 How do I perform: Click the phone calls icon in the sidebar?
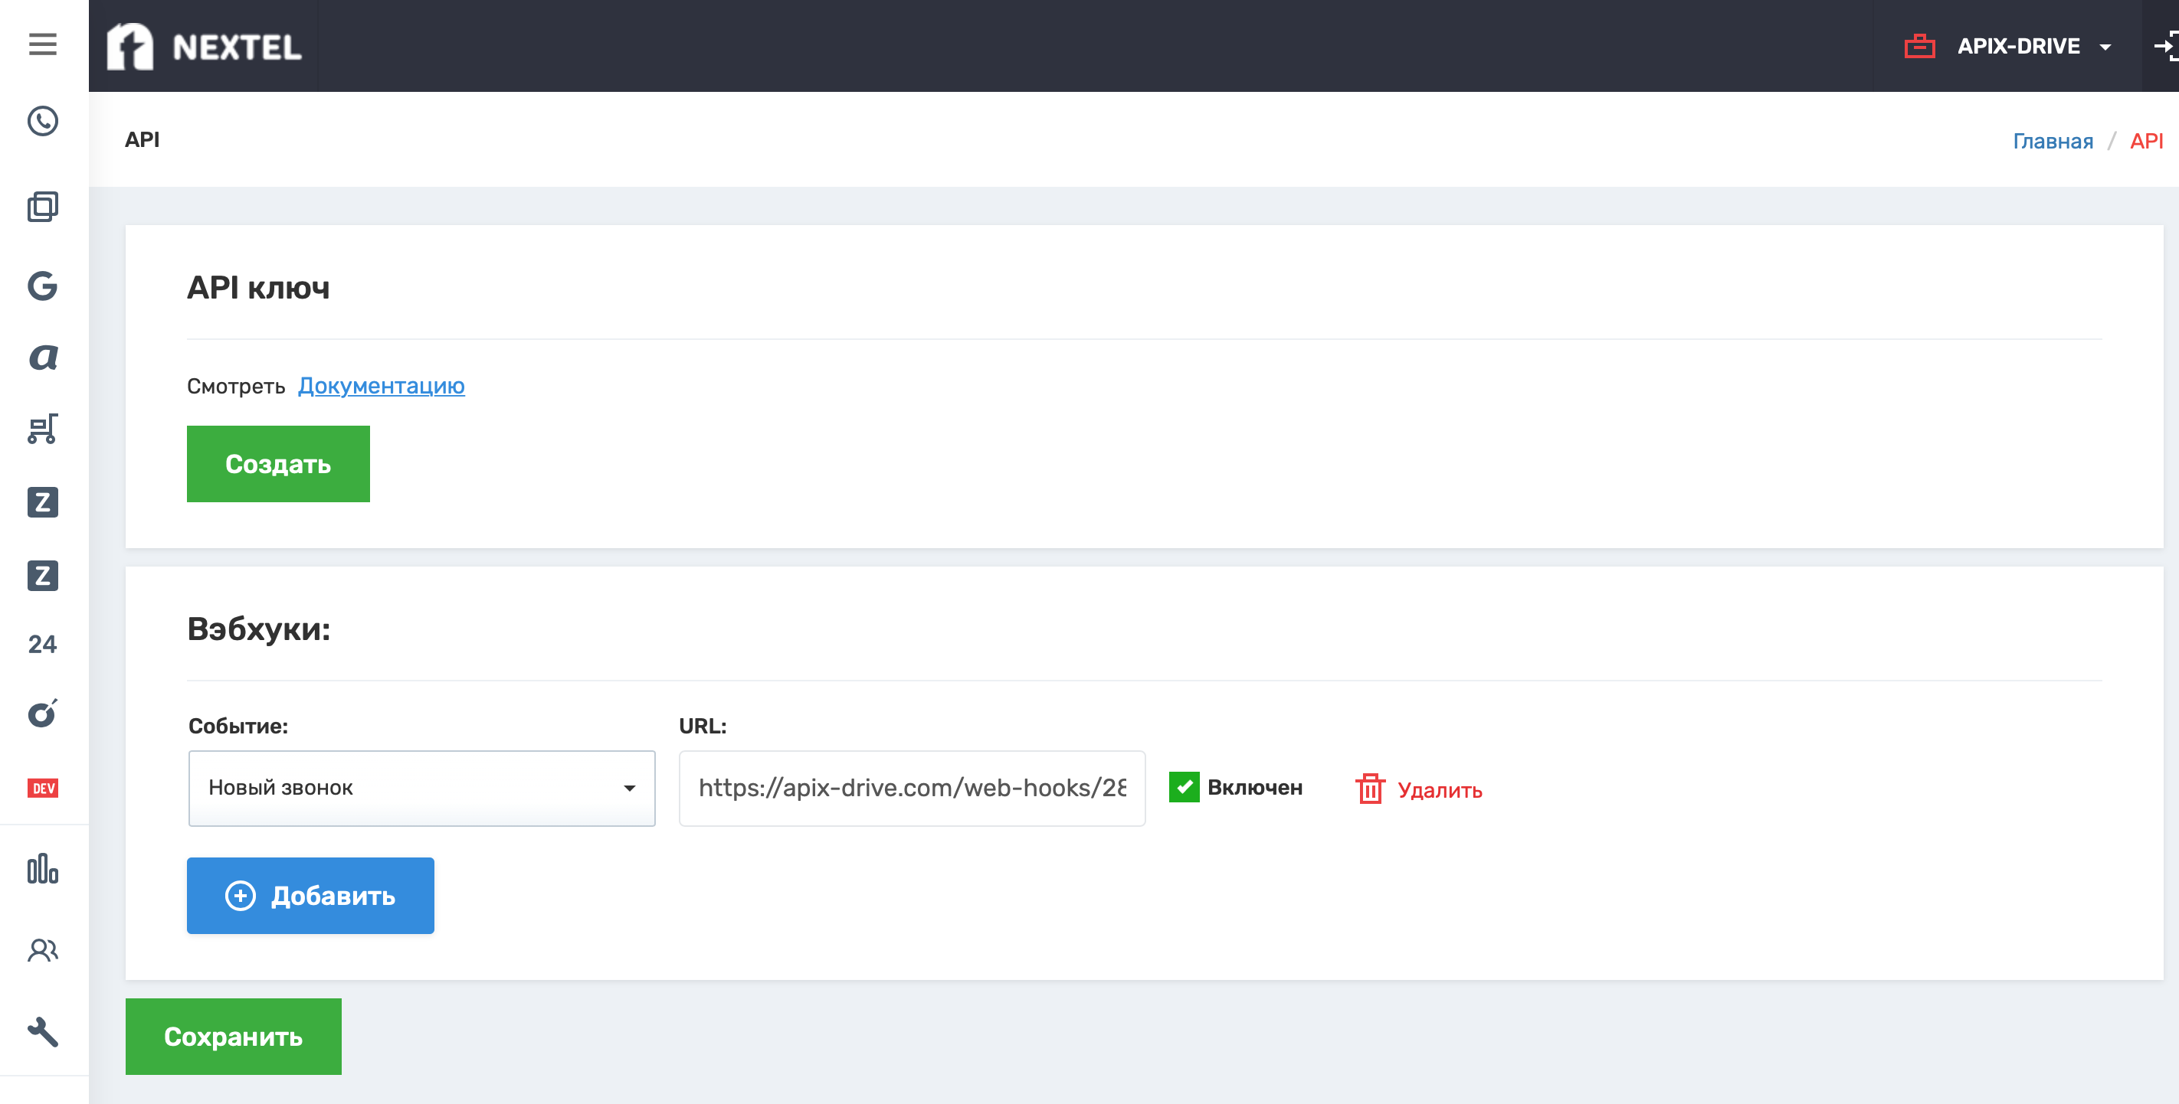[x=42, y=122]
